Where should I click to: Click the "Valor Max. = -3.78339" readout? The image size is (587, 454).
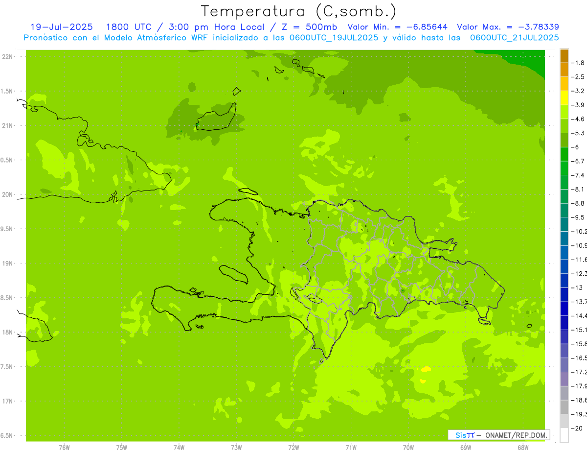[508, 27]
